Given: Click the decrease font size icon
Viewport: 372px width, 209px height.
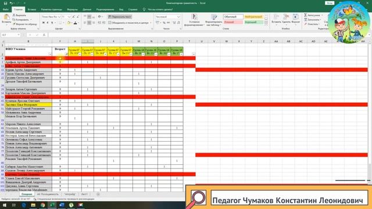Looking at the screenshot, I should tap(77, 17).
